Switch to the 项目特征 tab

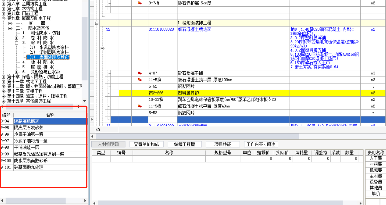click(223, 144)
